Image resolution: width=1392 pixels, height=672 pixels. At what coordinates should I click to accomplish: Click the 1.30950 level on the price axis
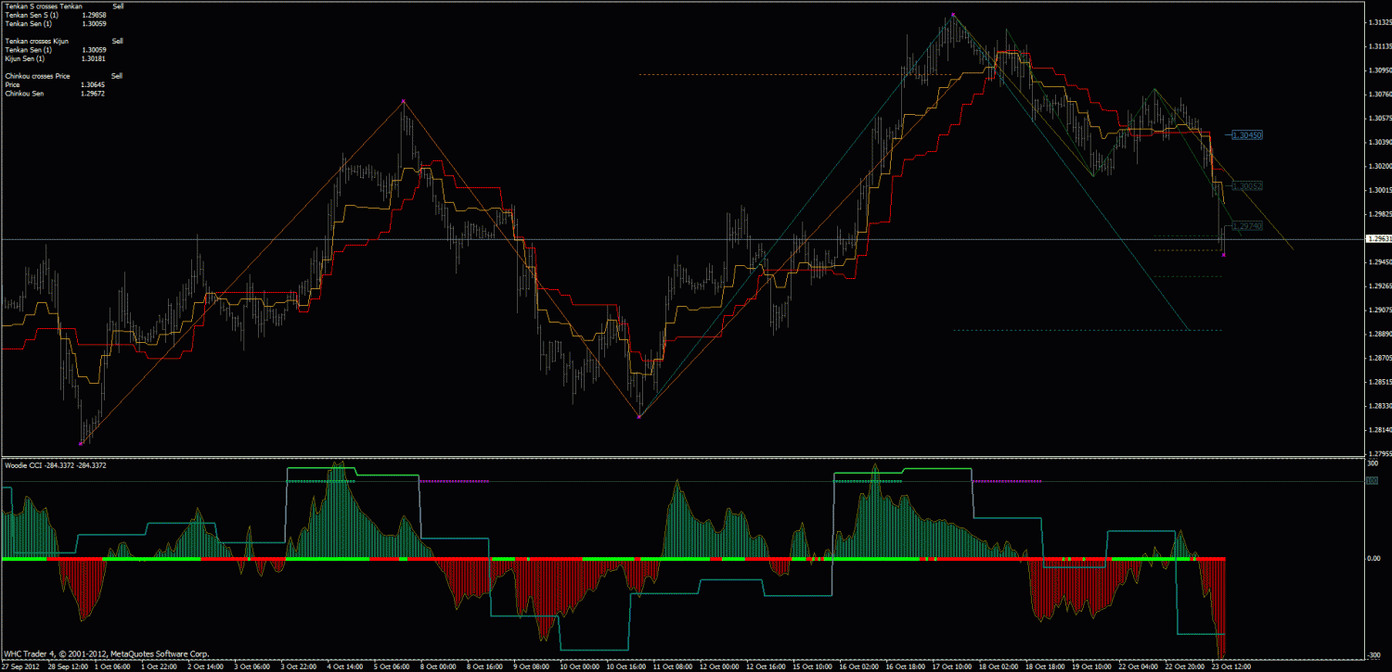click(x=1379, y=70)
